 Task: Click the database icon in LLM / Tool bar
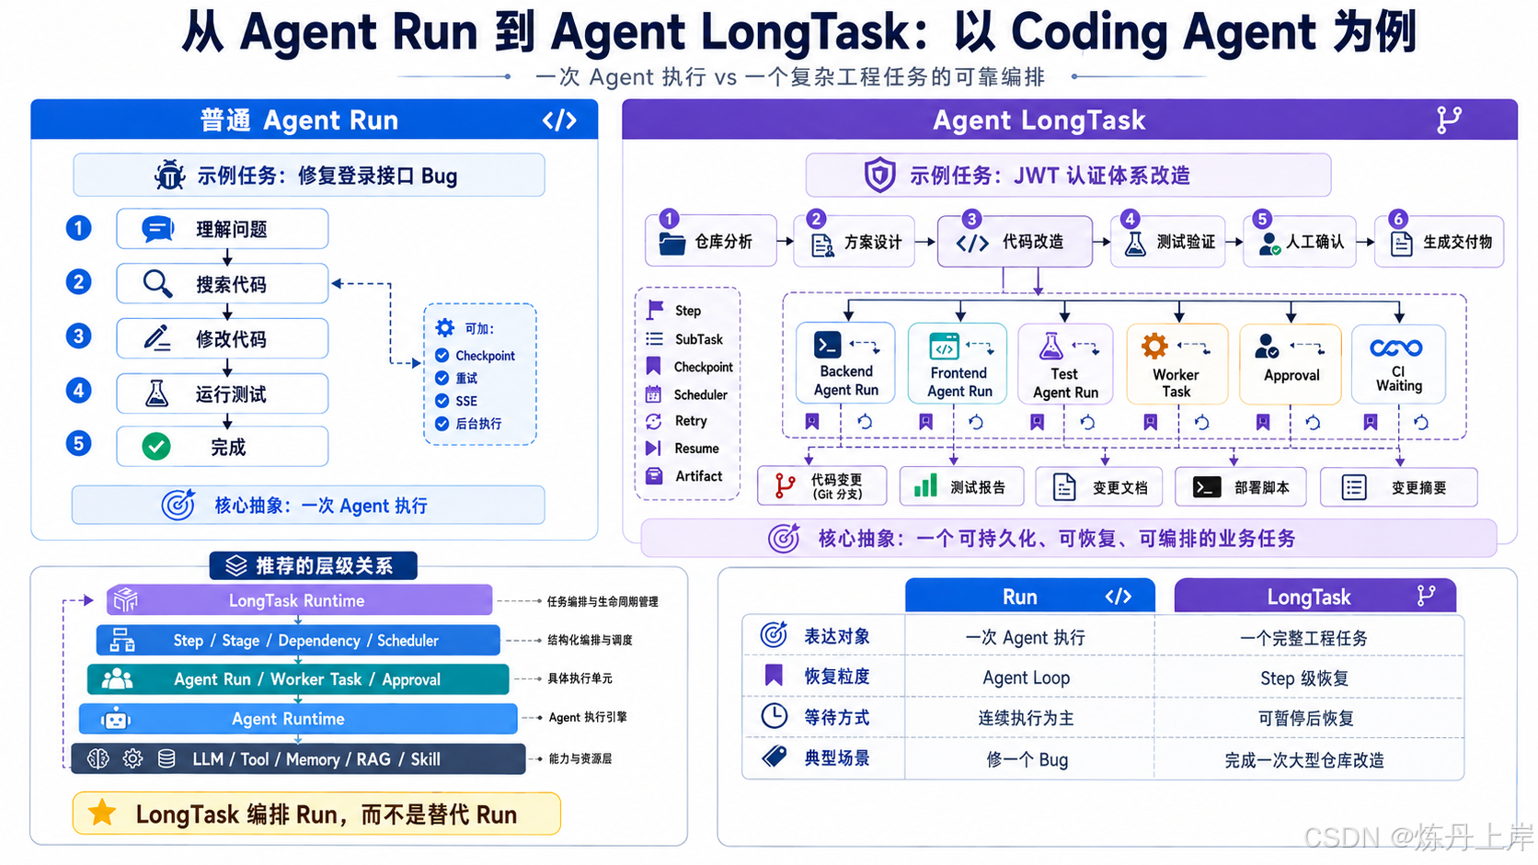[x=166, y=758]
